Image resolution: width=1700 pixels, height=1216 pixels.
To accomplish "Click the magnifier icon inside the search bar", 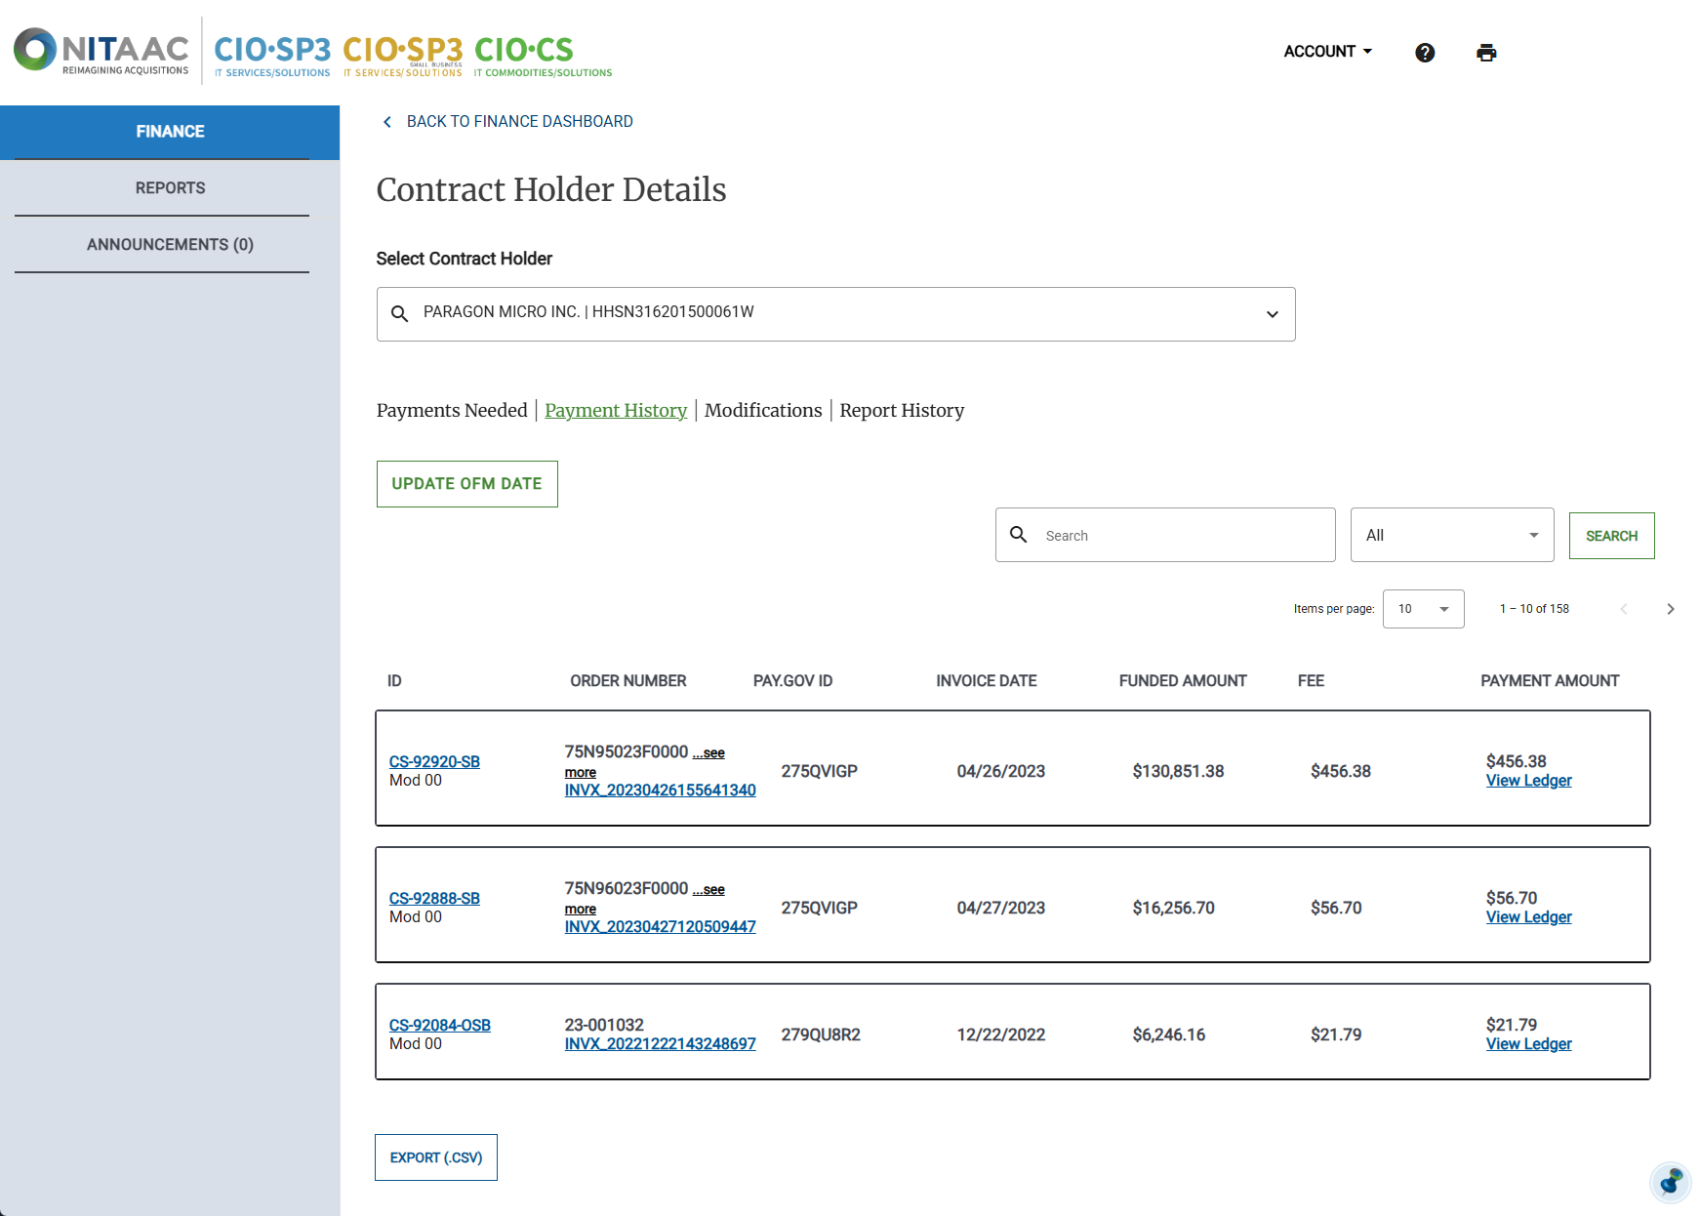I will 1019,535.
